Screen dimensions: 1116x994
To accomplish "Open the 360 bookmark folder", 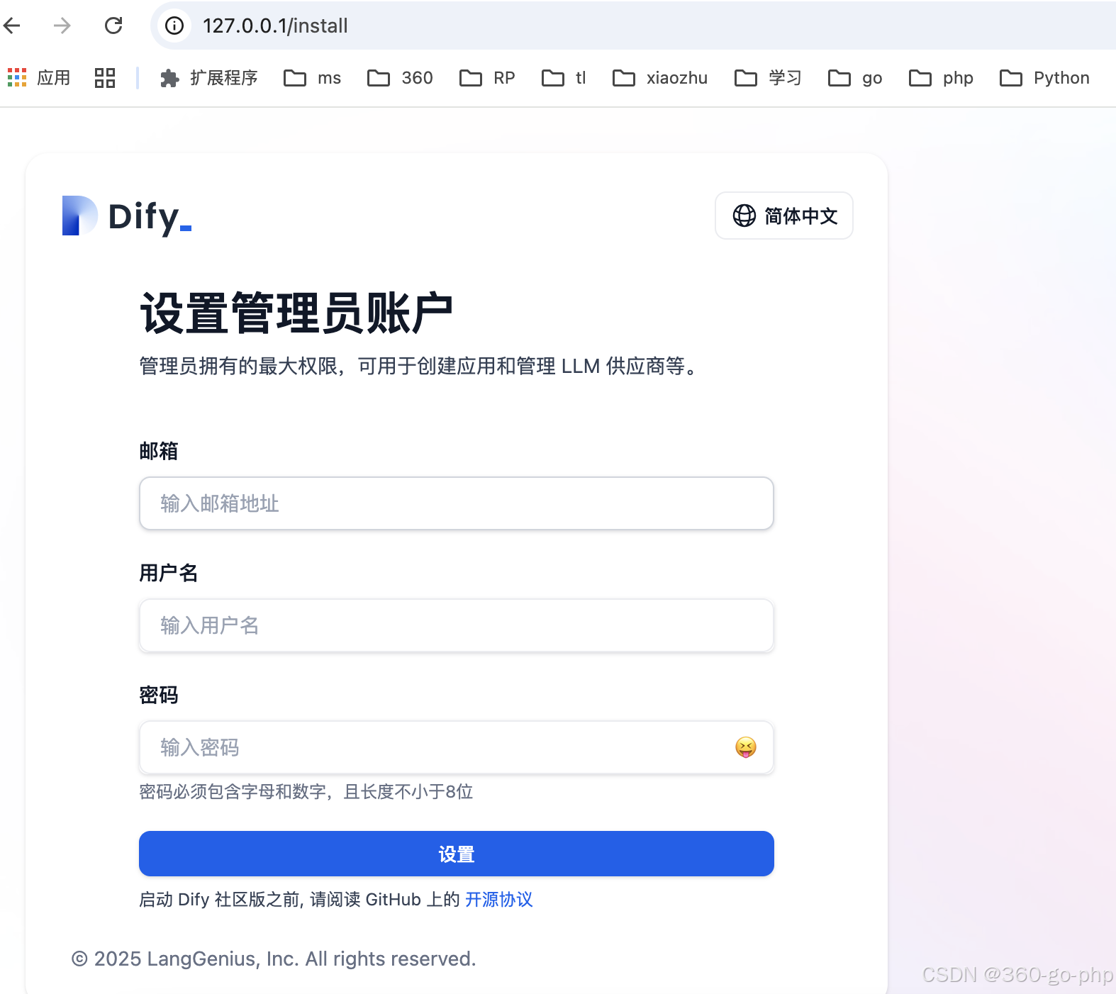I will [x=400, y=78].
